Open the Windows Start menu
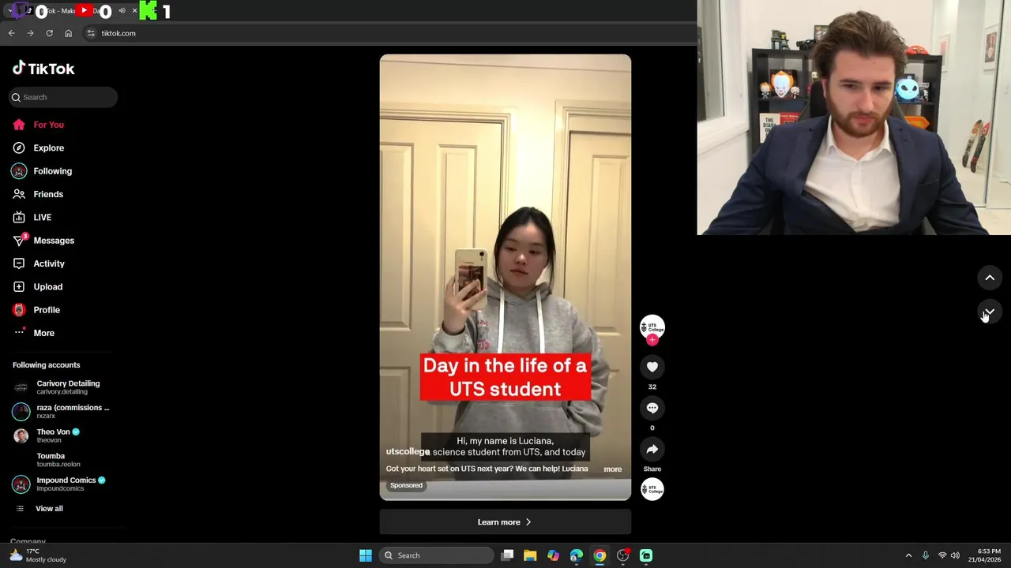1011x568 pixels. pyautogui.click(x=366, y=555)
